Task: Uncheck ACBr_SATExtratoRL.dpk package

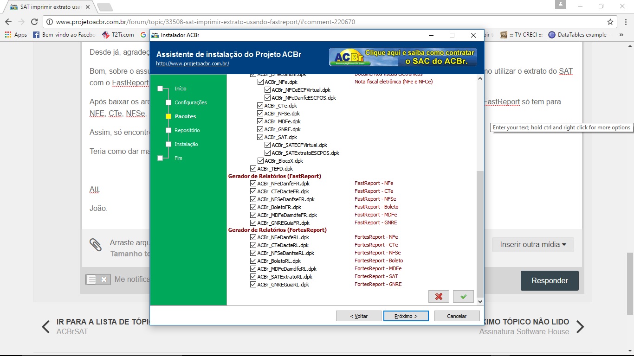Action: click(253, 277)
